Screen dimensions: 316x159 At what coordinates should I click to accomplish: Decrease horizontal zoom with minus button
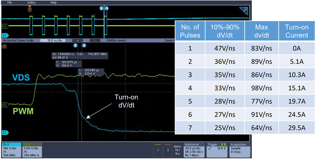point(94,41)
